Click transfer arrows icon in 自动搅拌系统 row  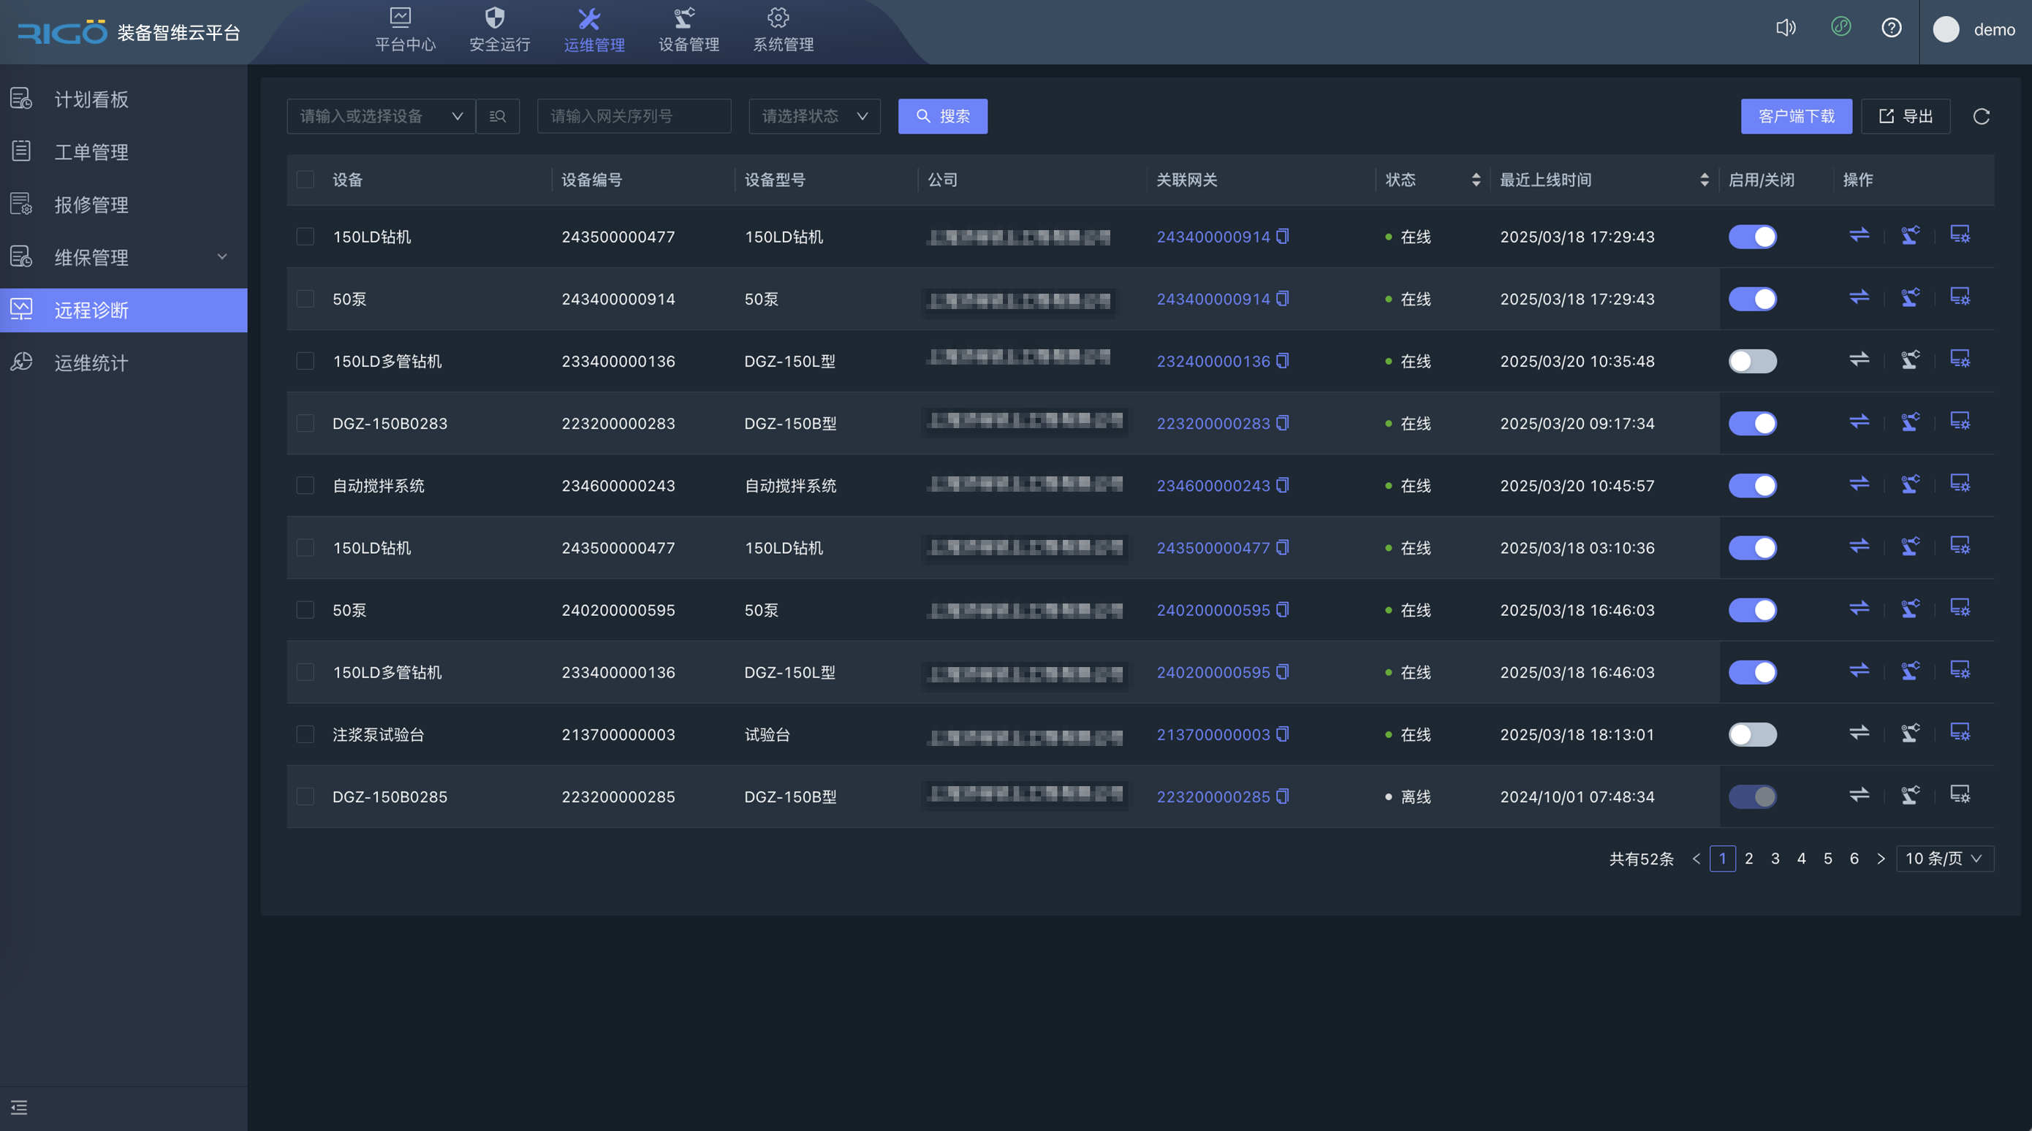pyautogui.click(x=1859, y=484)
